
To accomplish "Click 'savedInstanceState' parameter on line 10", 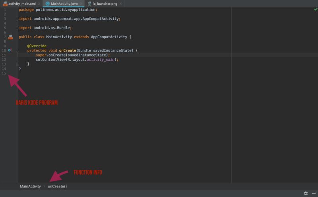I will pyautogui.click(x=113, y=50).
